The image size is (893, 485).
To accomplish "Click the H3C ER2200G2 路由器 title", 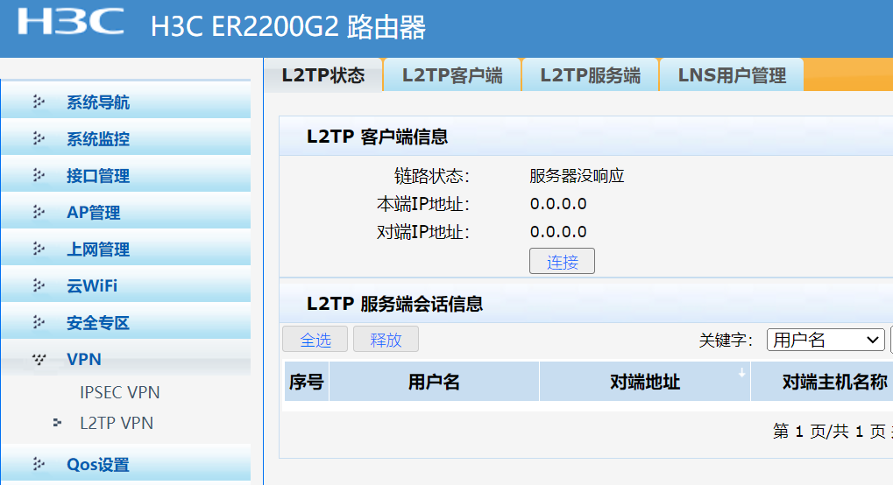I will pyautogui.click(x=288, y=27).
